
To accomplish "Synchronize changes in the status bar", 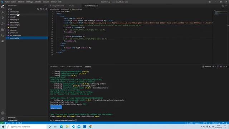I will [x=13, y=123].
